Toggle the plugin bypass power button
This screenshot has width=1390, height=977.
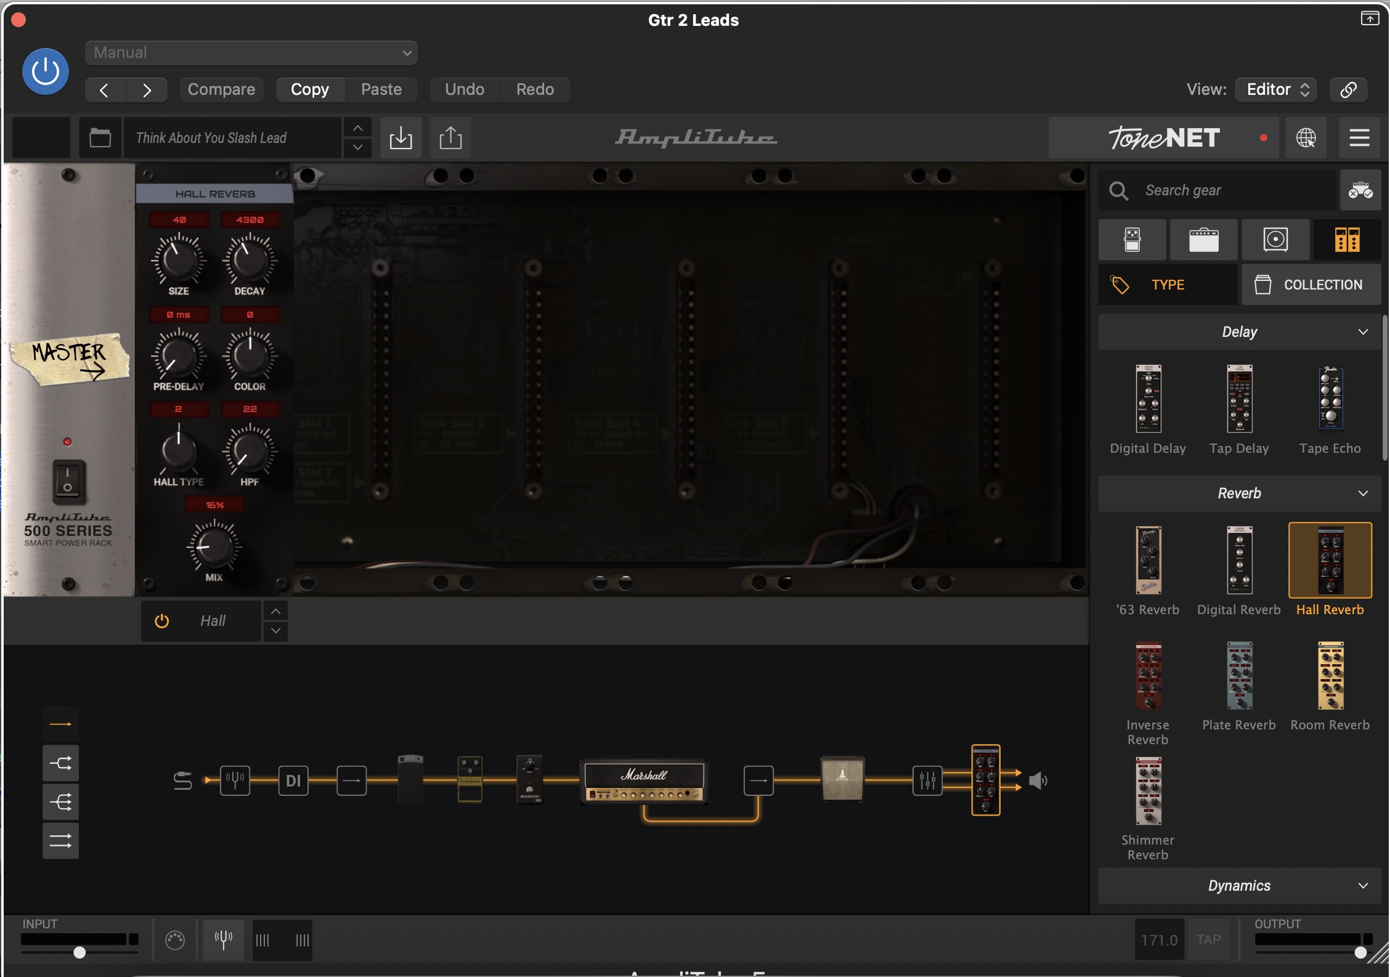[45, 71]
